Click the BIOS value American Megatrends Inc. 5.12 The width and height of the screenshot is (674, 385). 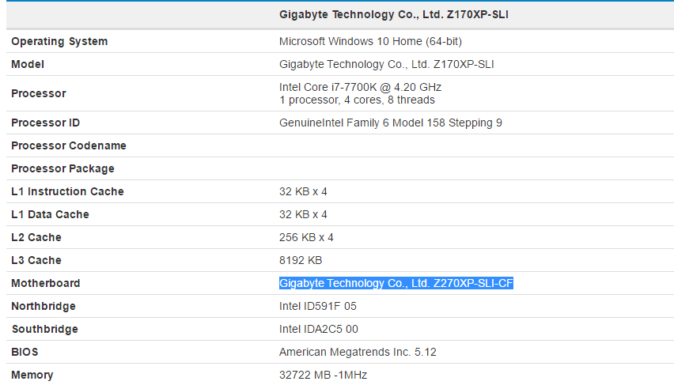(358, 352)
